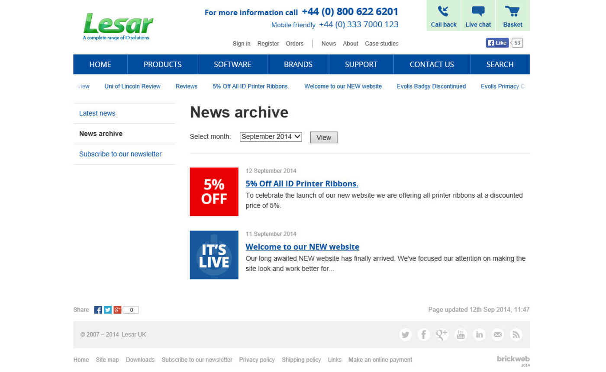Image resolution: width=606 pixels, height=372 pixels.
Task: Open LinkedIn icon in footer
Action: click(479, 334)
